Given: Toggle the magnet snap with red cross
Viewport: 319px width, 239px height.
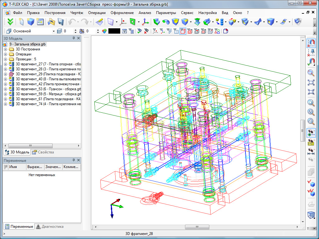Looking at the screenshot, I should 311,43.
